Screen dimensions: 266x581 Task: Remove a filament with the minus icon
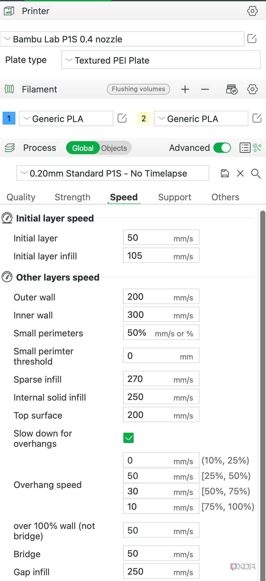pos(205,89)
